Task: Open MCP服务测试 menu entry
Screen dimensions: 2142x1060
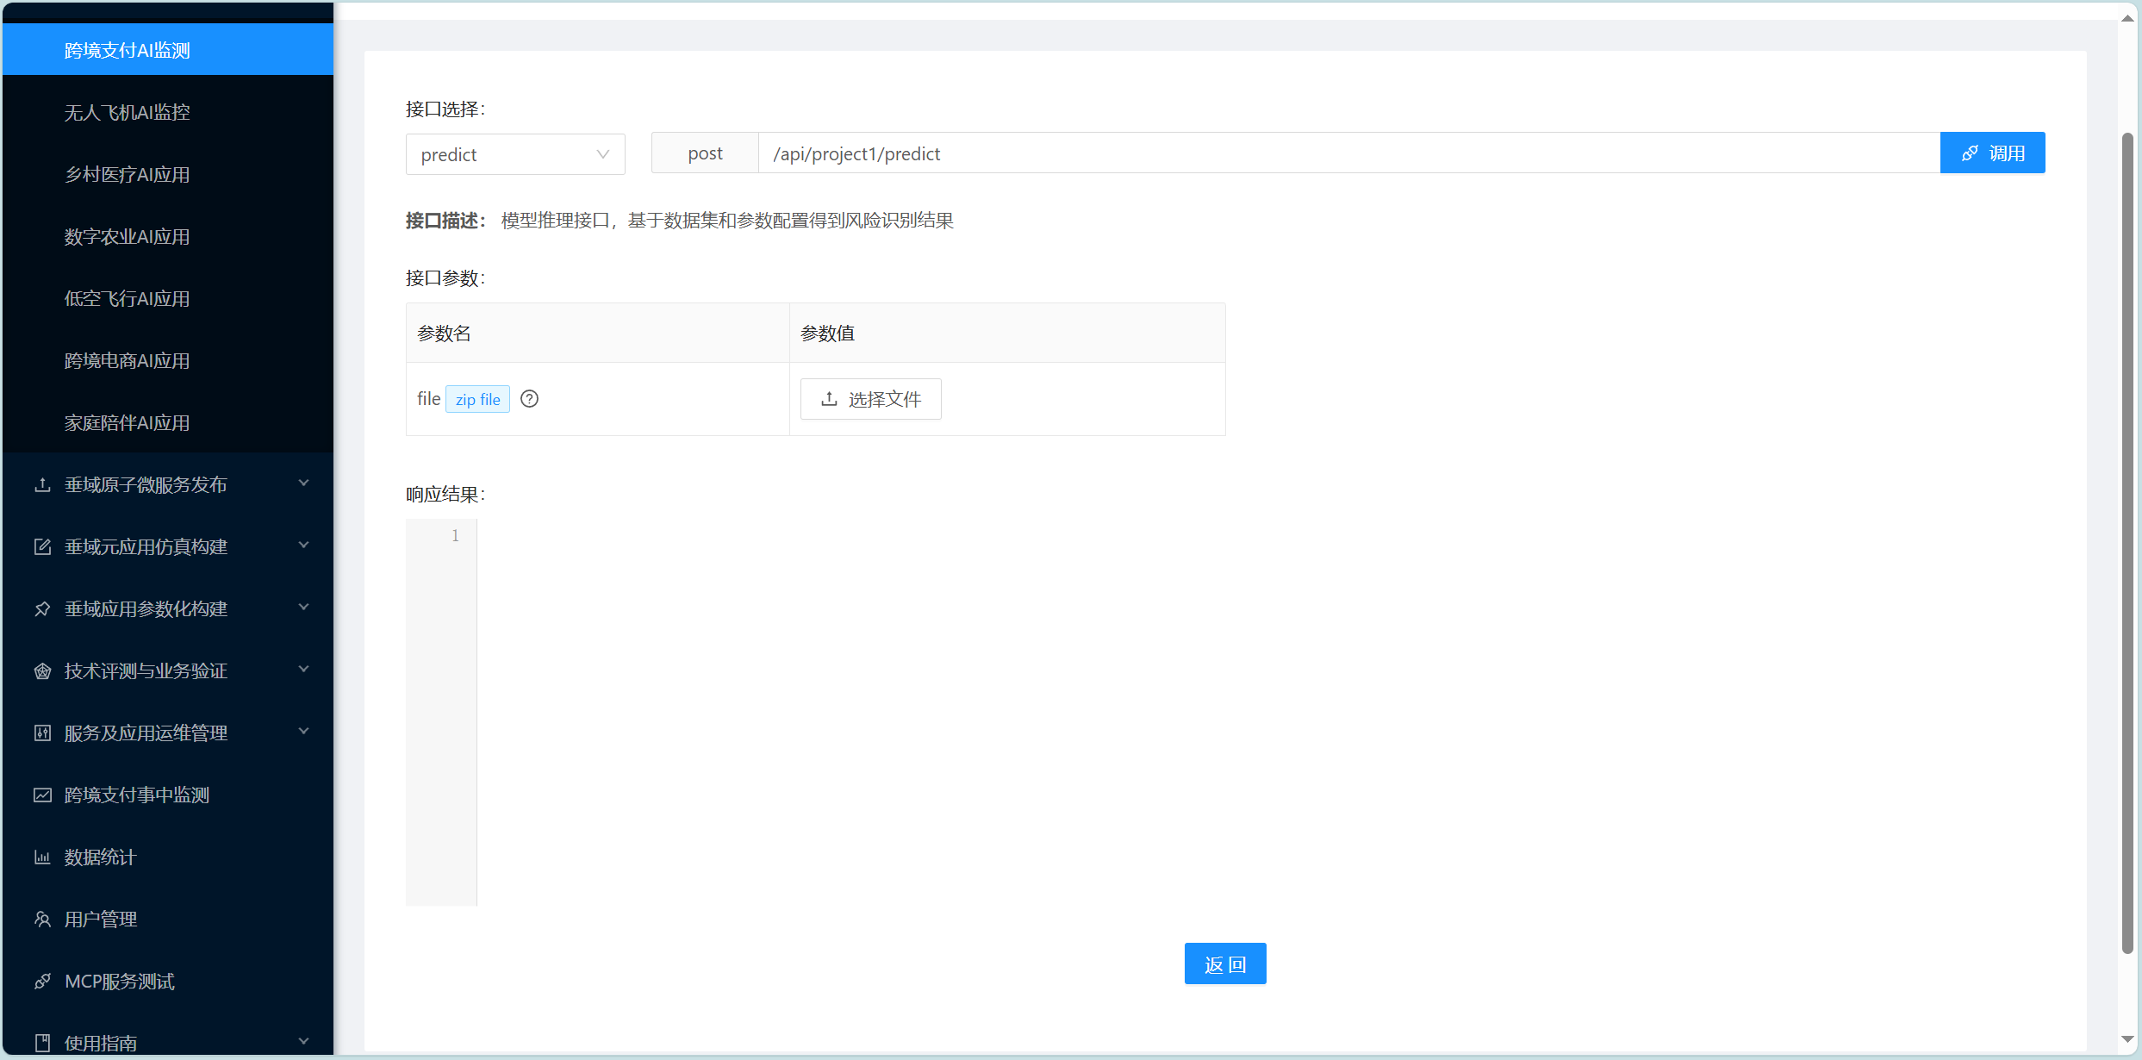Action: (168, 981)
